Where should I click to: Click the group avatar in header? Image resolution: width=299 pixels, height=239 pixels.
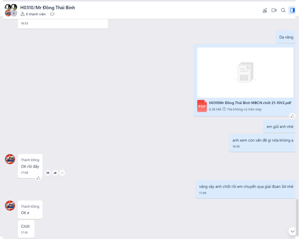pyautogui.click(x=11, y=10)
